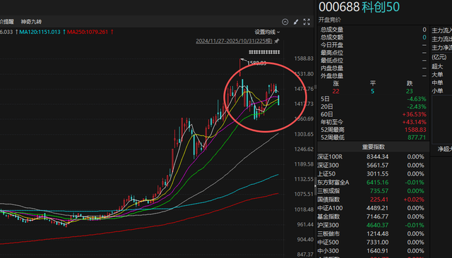Click the 5日 change value -4.63%
The image size is (452, 258).
[417, 99]
